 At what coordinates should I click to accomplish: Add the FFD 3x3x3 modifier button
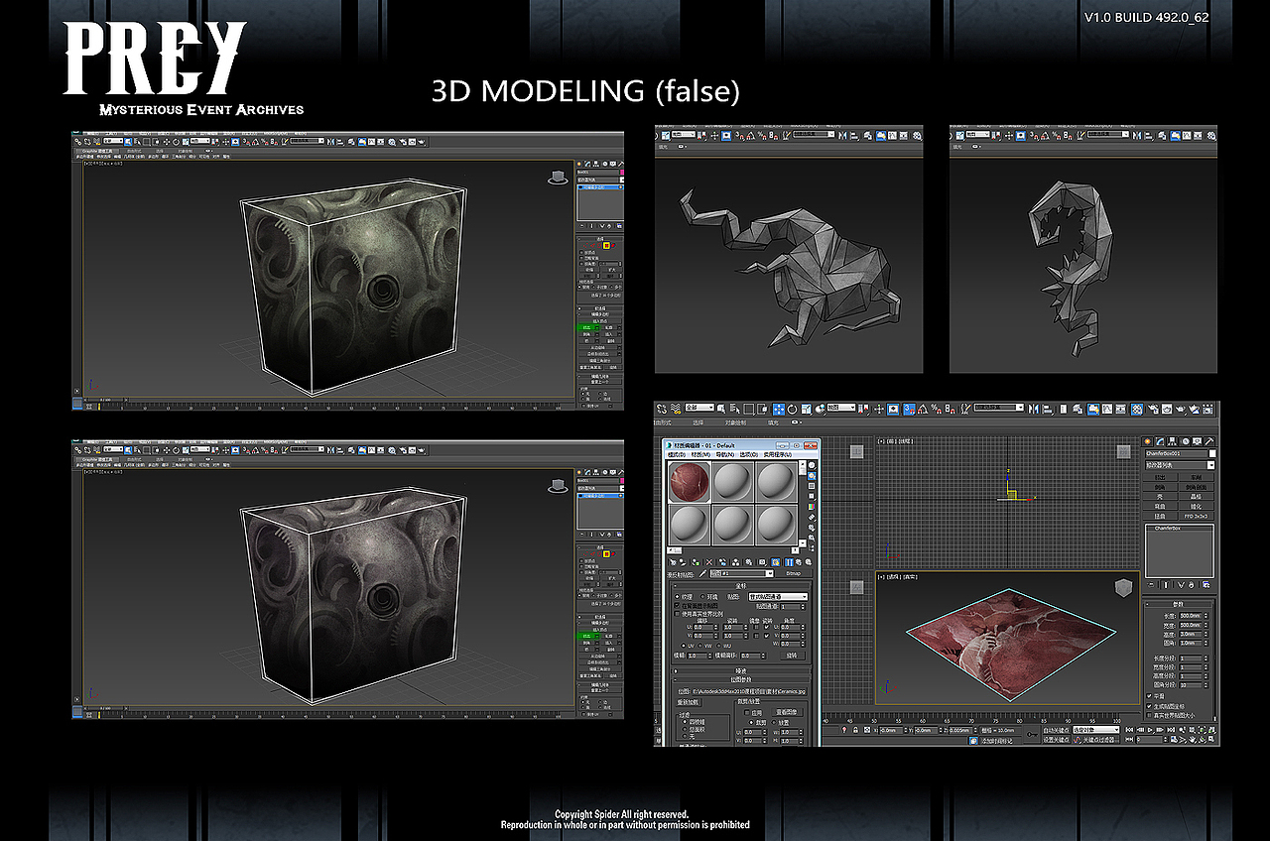tap(1198, 516)
